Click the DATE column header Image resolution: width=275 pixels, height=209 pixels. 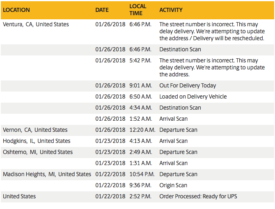[x=102, y=10]
